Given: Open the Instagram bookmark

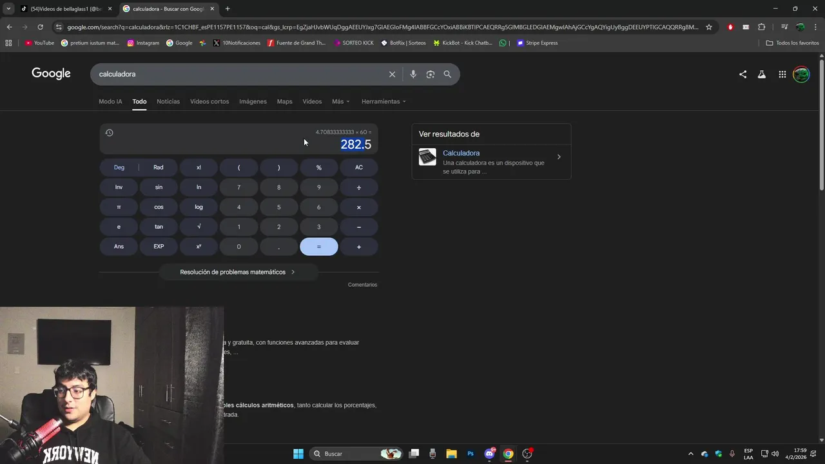Looking at the screenshot, I should point(143,43).
